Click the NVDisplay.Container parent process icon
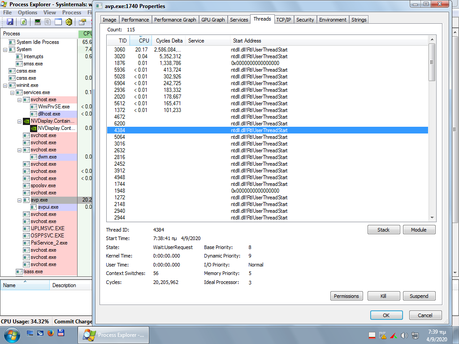The image size is (459, 344). tap(26, 121)
